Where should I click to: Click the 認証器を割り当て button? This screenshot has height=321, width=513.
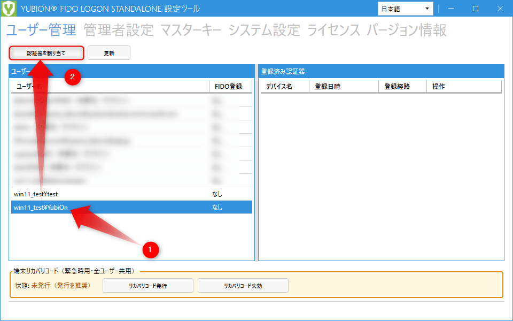pos(46,53)
